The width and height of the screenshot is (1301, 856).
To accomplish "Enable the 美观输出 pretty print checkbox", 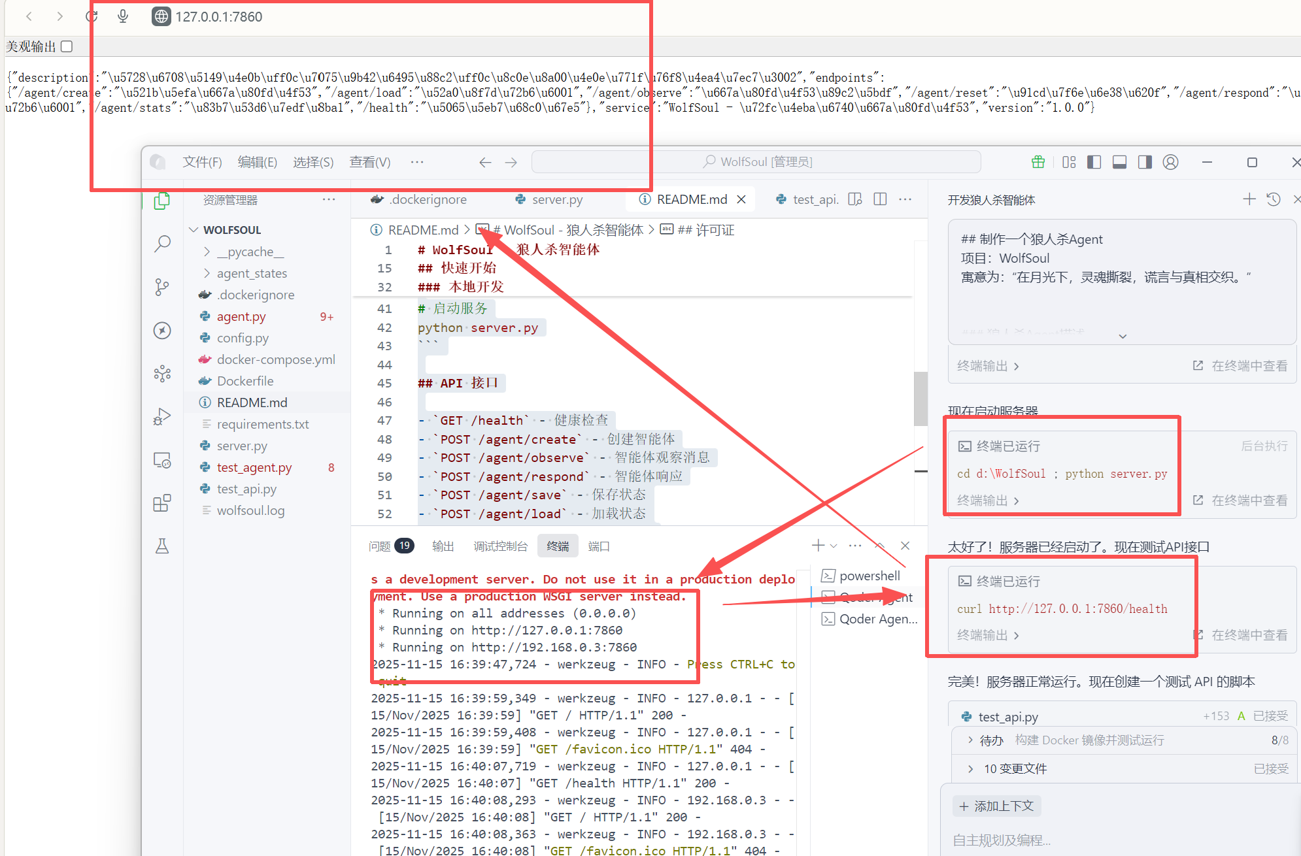I will click(67, 46).
